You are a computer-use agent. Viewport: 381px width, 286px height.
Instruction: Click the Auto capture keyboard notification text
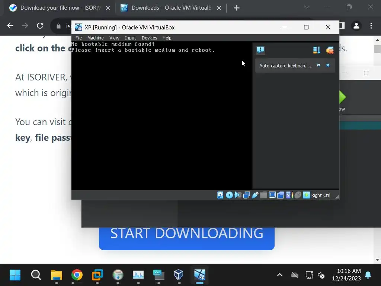(286, 66)
